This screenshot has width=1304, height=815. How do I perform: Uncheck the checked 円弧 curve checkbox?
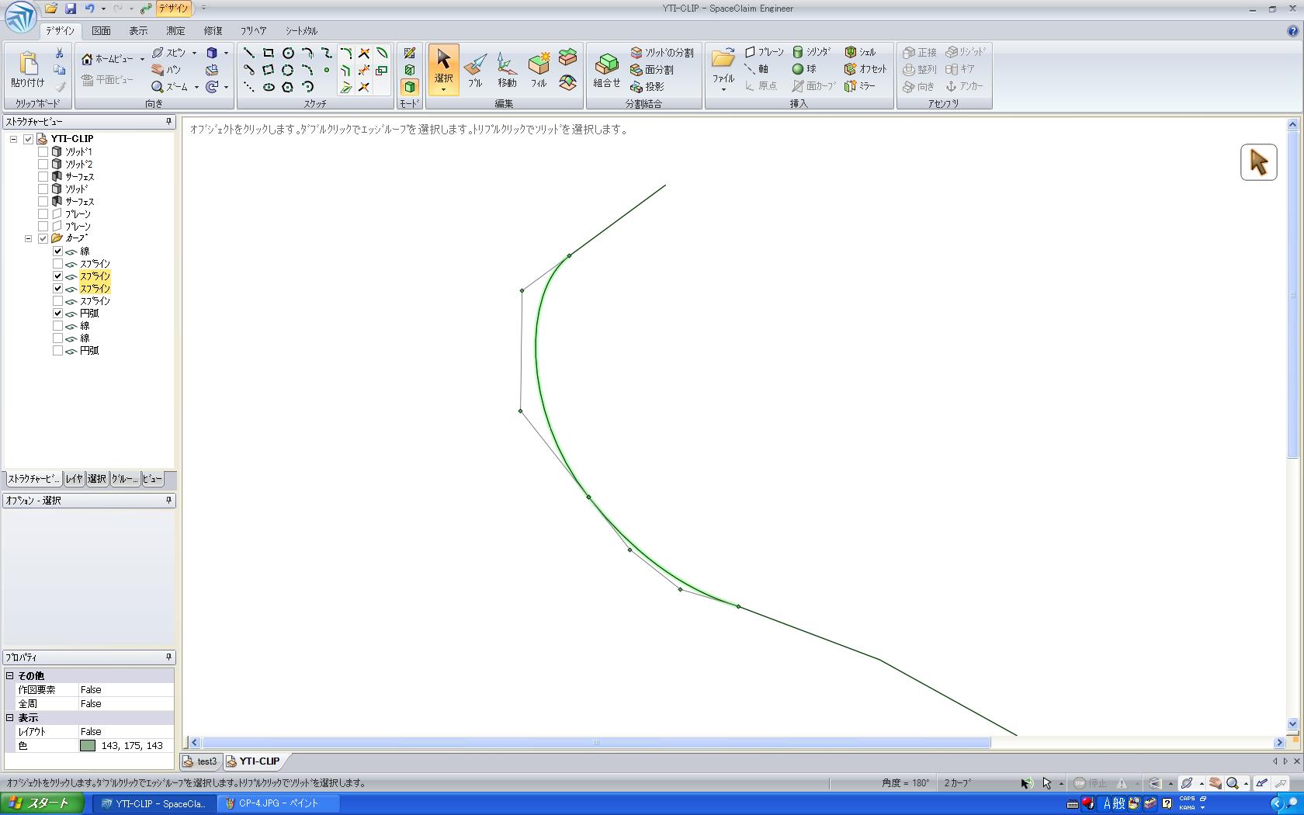pyautogui.click(x=58, y=314)
